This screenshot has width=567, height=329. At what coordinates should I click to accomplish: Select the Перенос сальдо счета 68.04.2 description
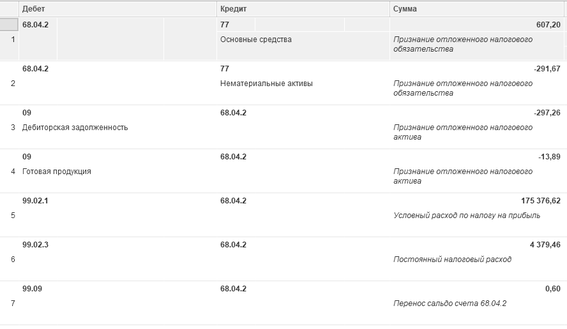(450, 303)
